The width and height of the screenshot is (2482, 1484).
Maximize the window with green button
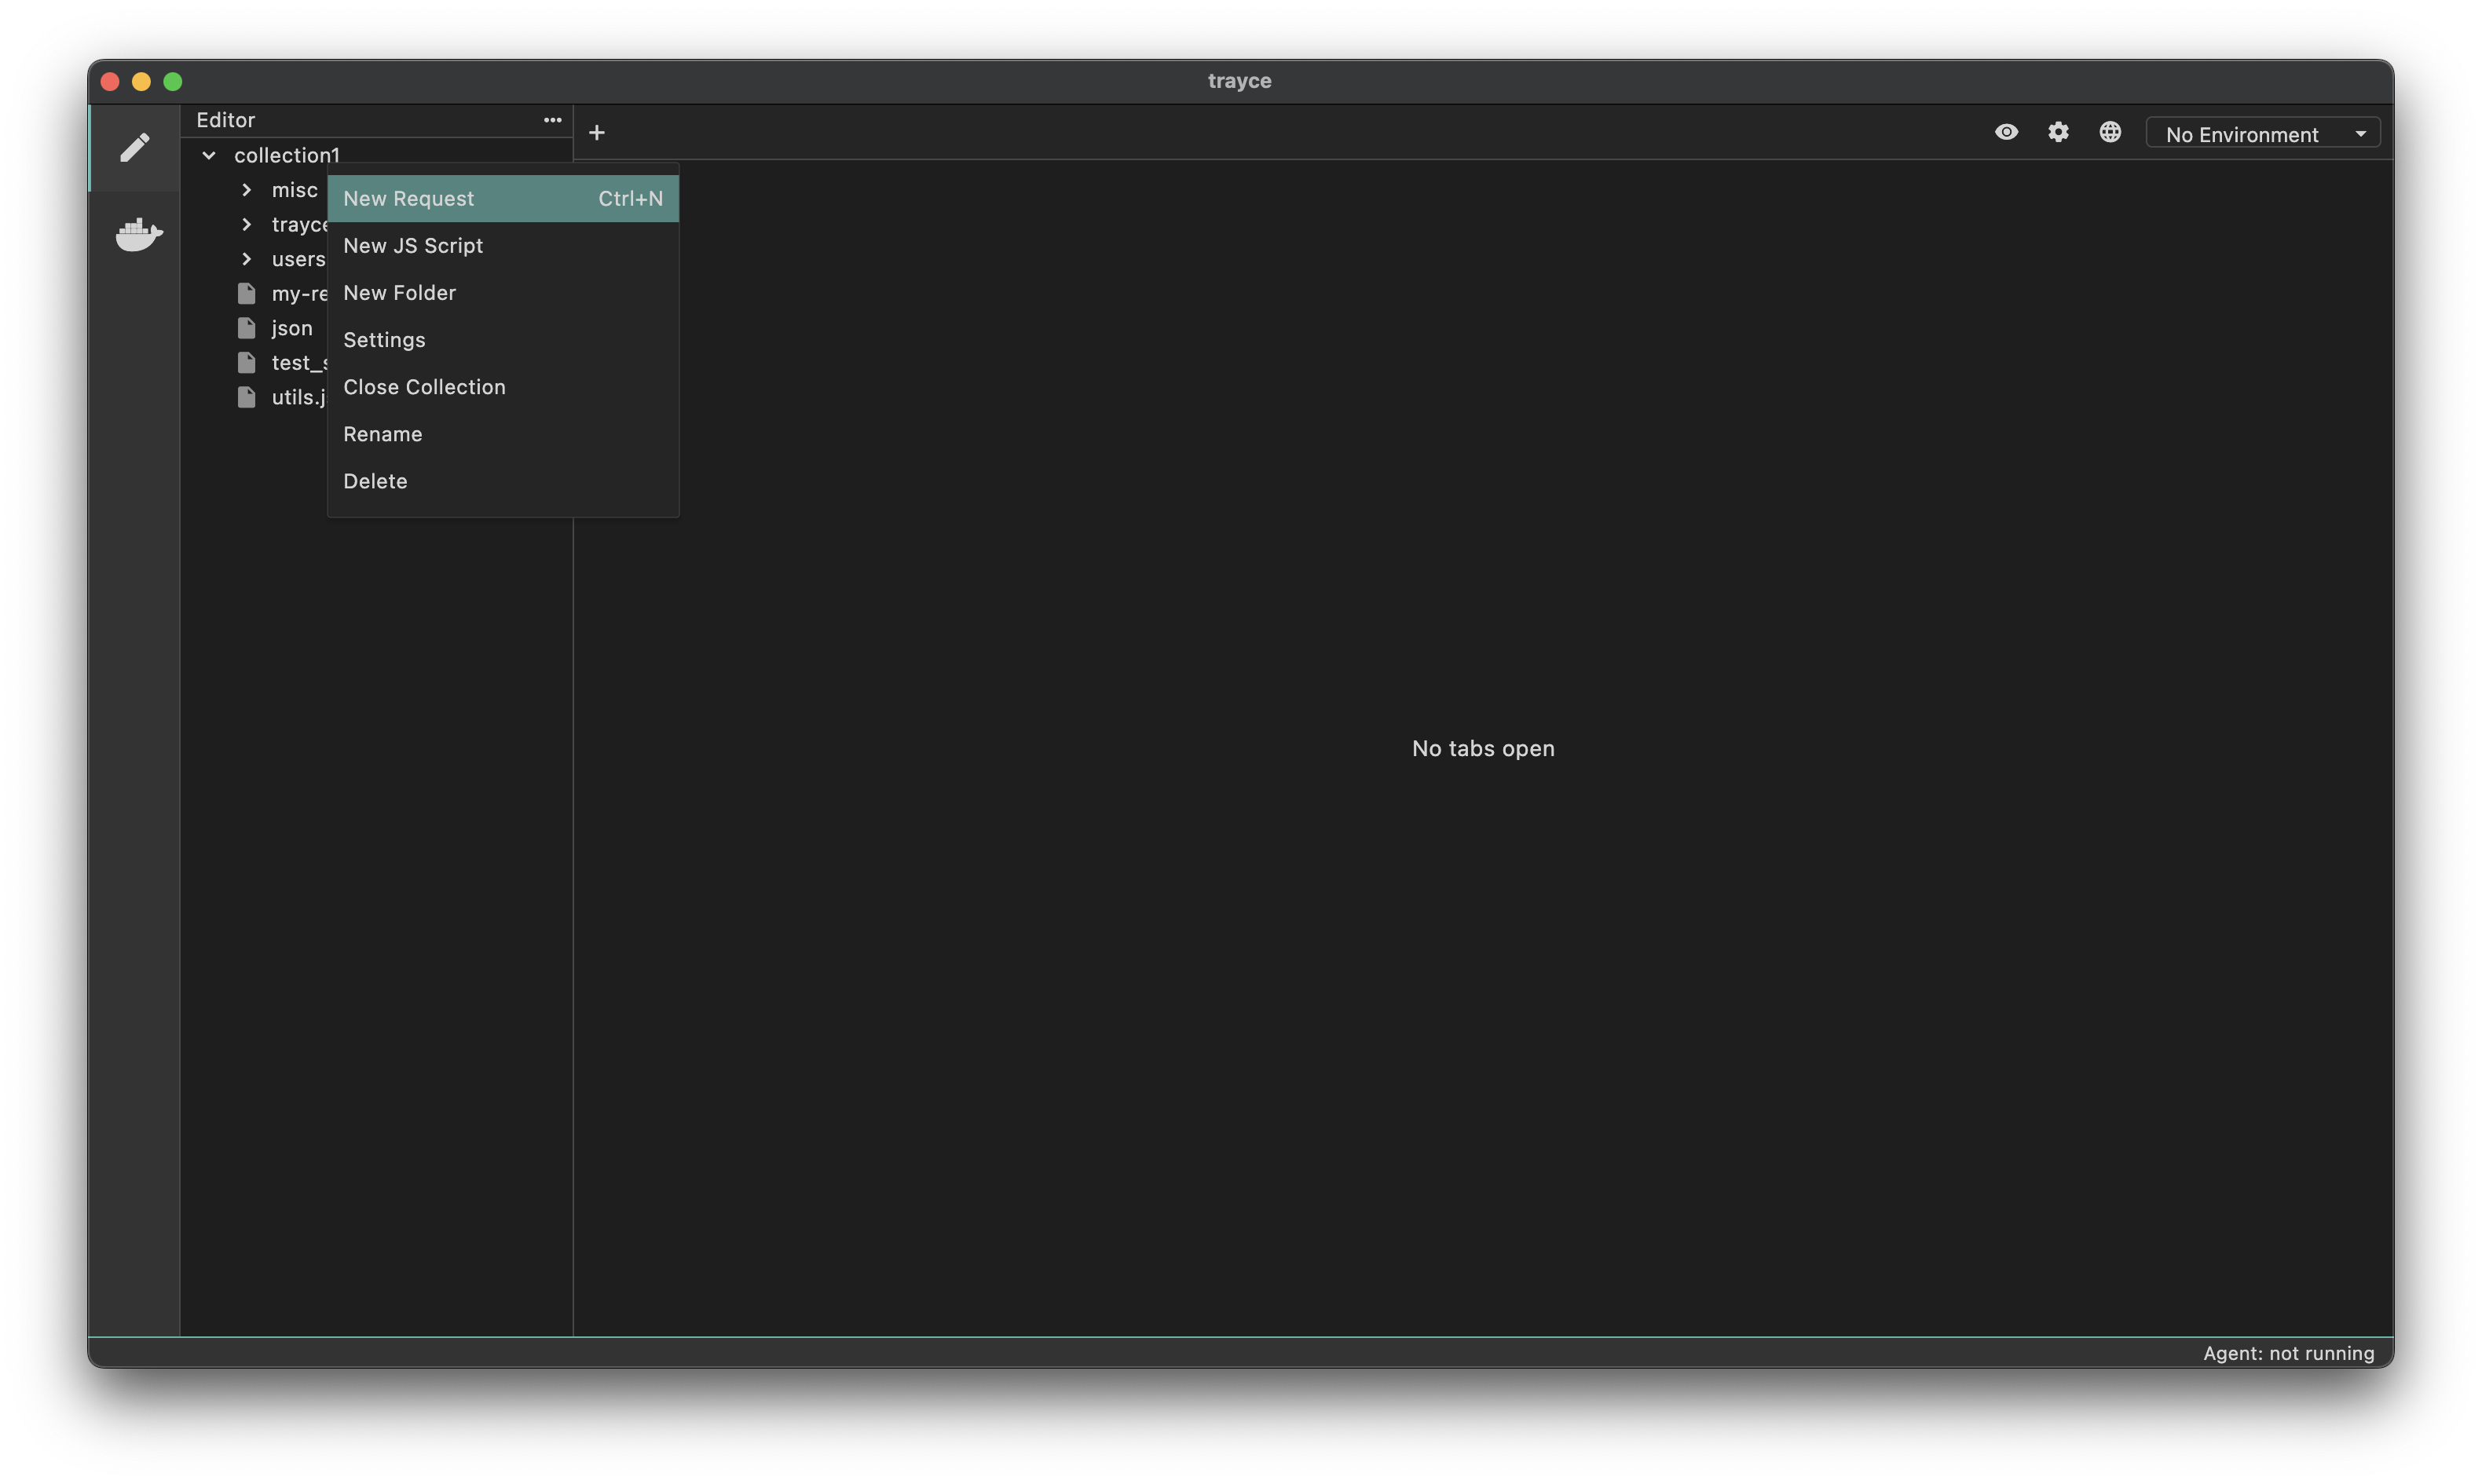tap(173, 82)
